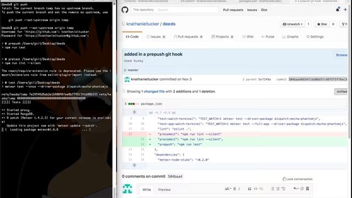Expand diff context above the hunk
The width and height of the screenshot is (352, 198).
pyautogui.click(x=134, y=112)
